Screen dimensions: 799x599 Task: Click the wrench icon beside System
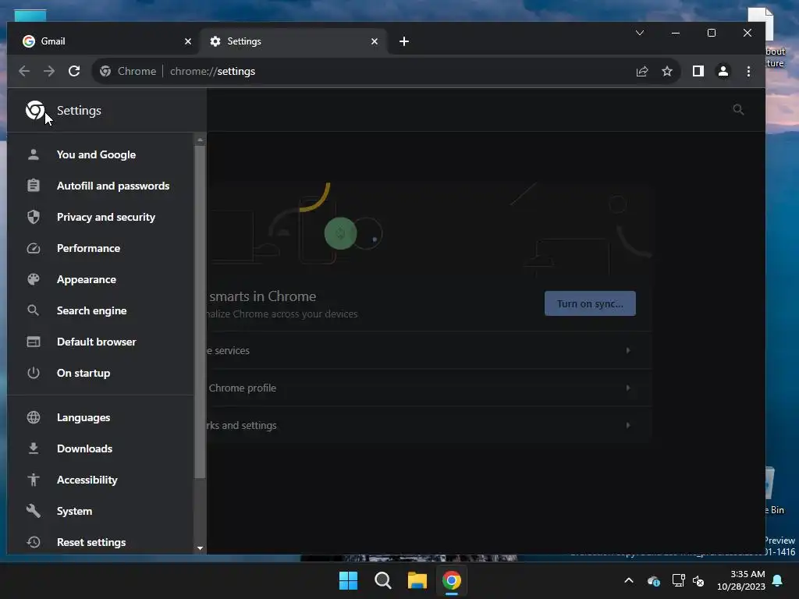tap(33, 511)
